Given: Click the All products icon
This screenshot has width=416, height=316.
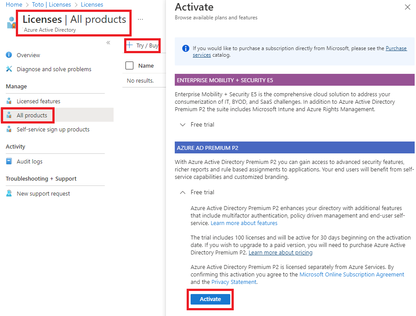Looking at the screenshot, I should pyautogui.click(x=9, y=115).
